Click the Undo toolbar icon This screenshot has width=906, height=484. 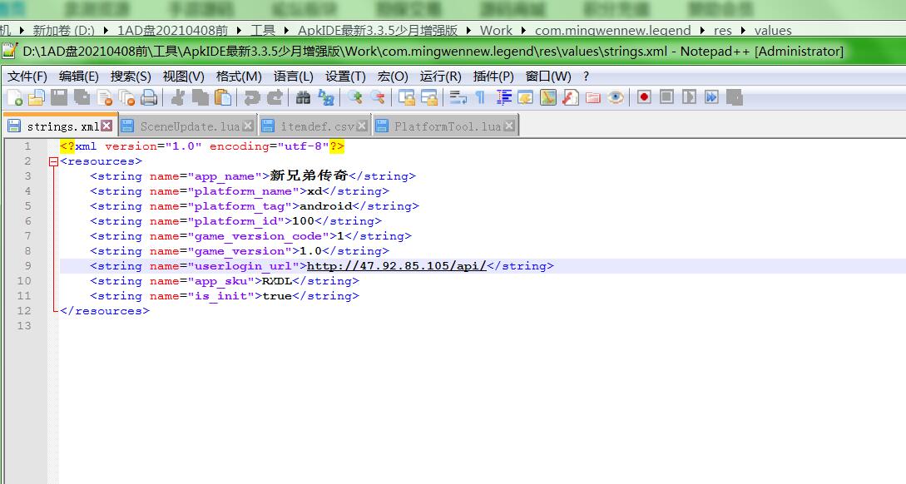point(251,98)
